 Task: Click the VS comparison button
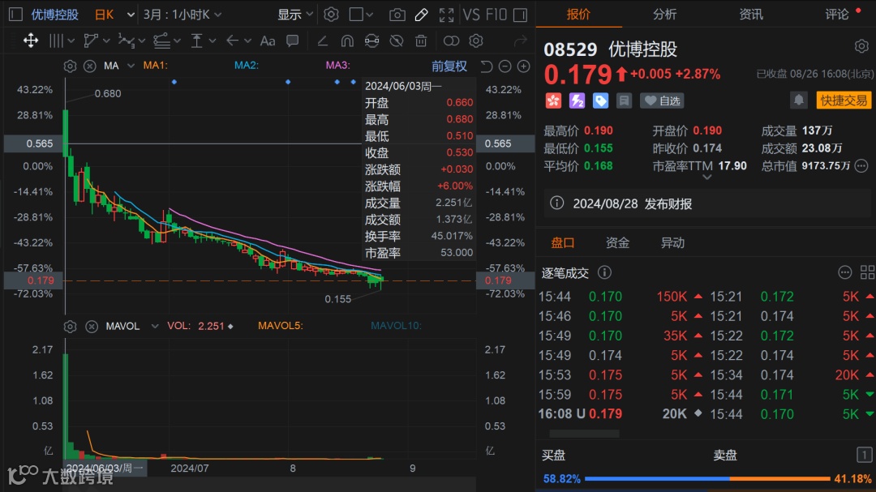coord(471,15)
